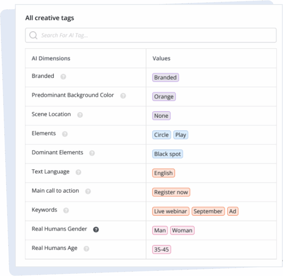Screen dimensions: 283x276
Task: Select the Woman gender tag
Action: point(182,230)
